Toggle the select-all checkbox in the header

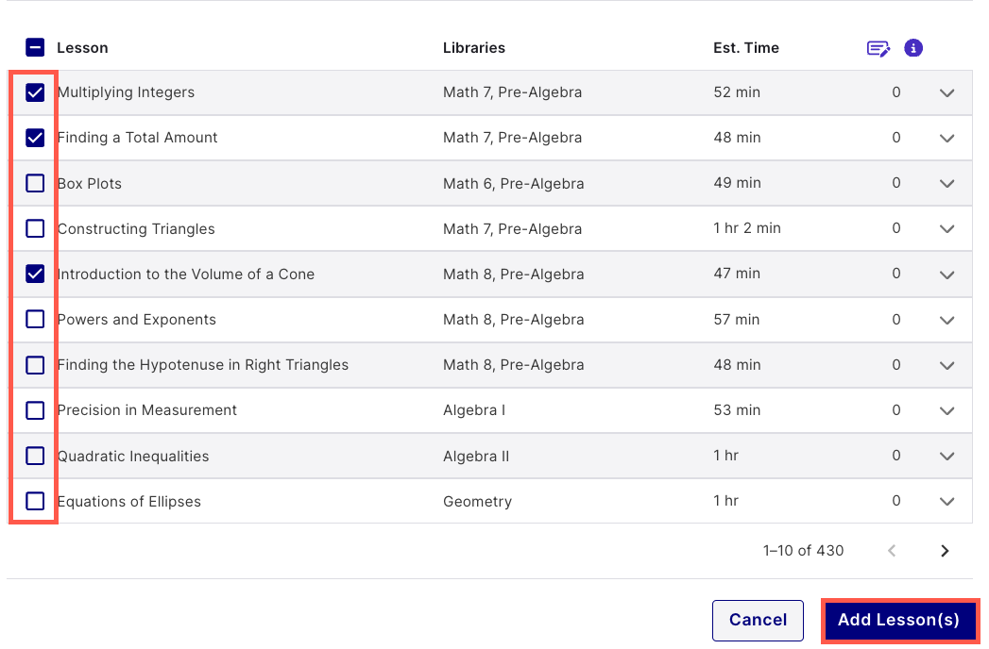pos(36,47)
